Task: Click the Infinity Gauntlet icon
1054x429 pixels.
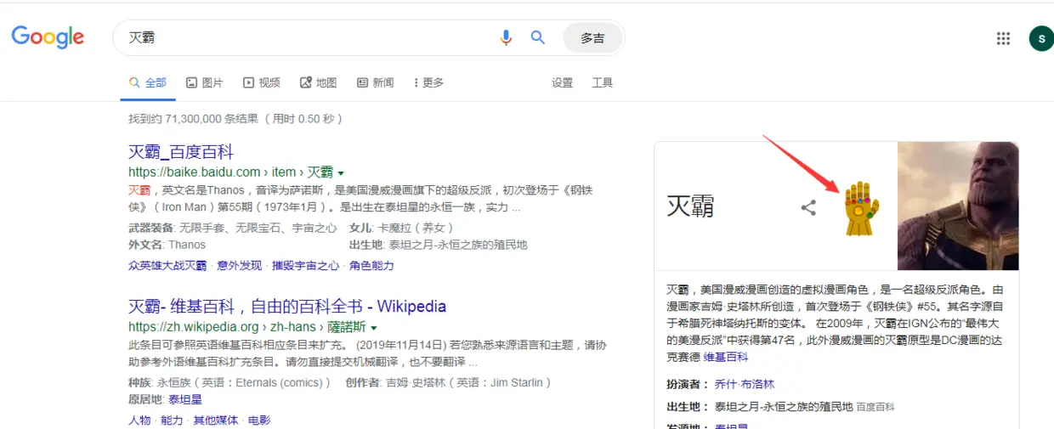Action: pyautogui.click(x=860, y=208)
